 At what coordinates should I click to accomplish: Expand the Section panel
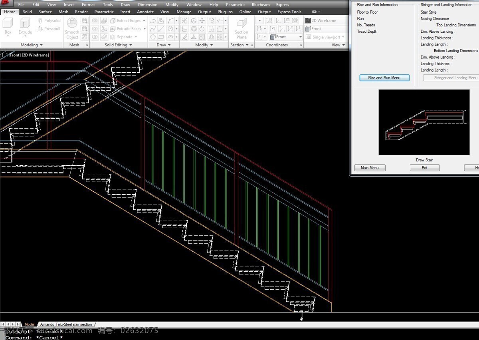tap(239, 45)
